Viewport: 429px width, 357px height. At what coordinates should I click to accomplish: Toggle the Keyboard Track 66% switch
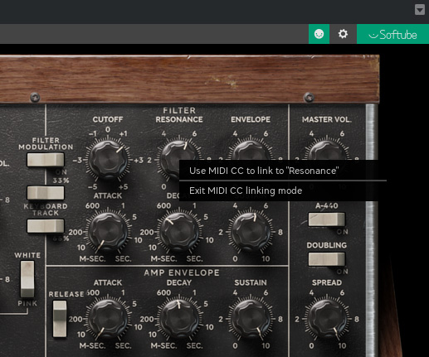click(46, 226)
